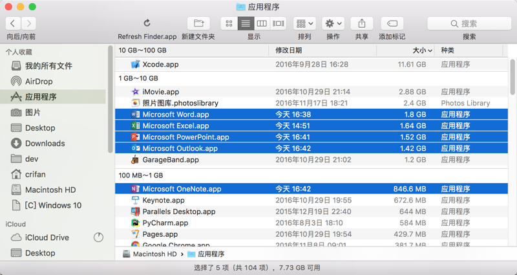Click the 添加标记 tag button
The height and width of the screenshot is (275, 517).
coord(392,23)
